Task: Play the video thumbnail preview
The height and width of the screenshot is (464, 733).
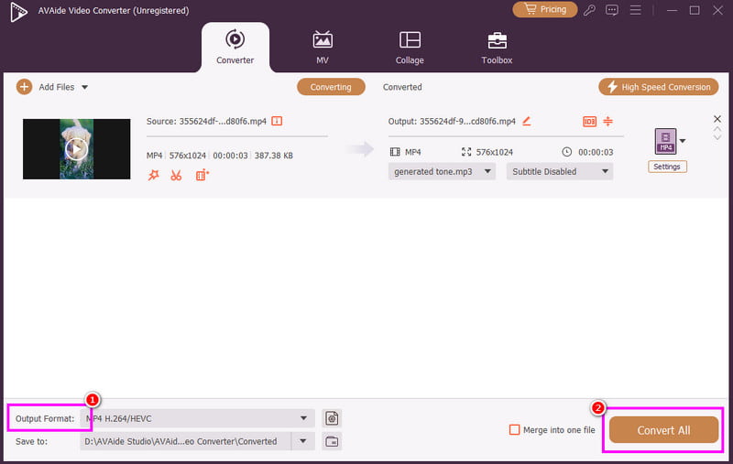Action: coord(76,149)
